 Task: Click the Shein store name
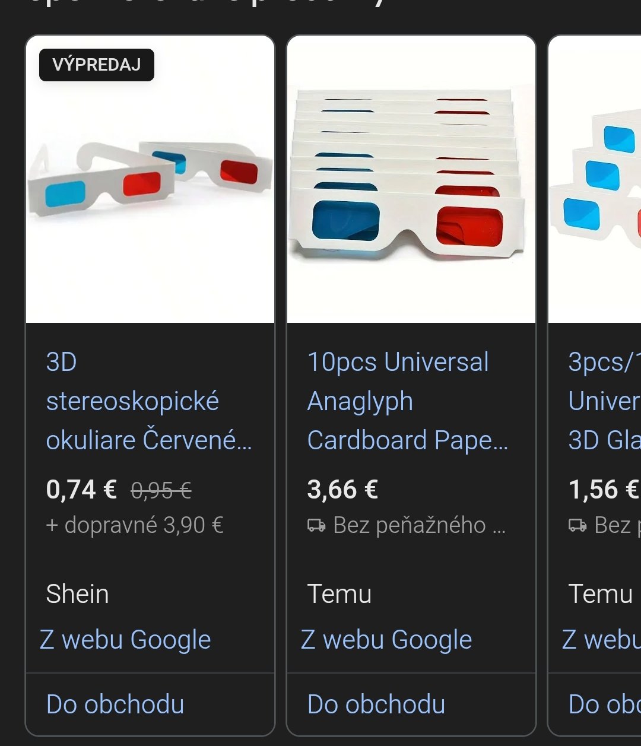[77, 594]
